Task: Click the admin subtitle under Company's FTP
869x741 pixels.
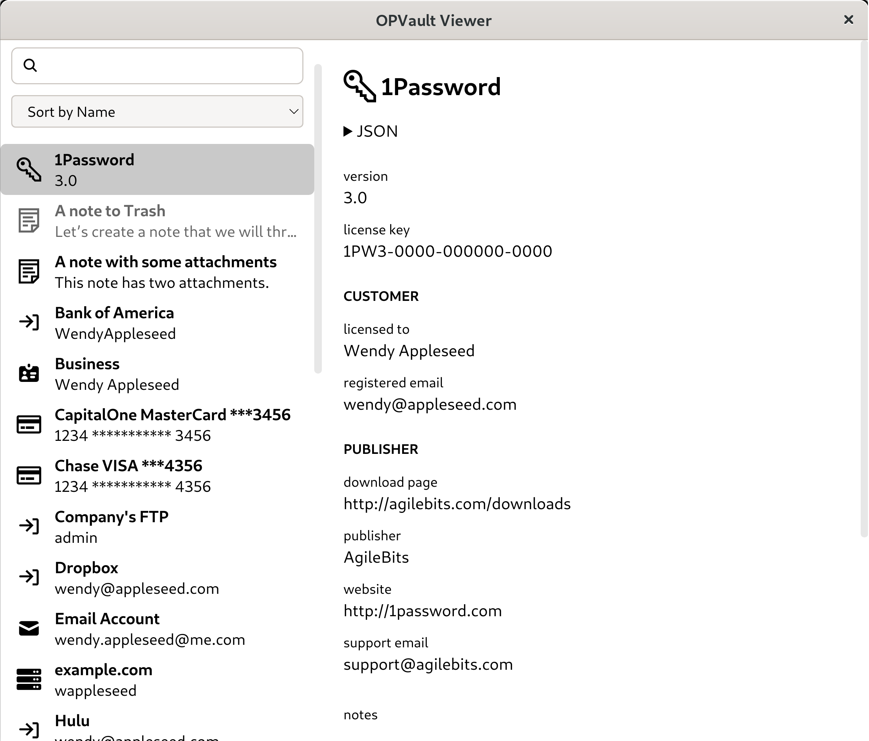Action: pyautogui.click(x=76, y=538)
